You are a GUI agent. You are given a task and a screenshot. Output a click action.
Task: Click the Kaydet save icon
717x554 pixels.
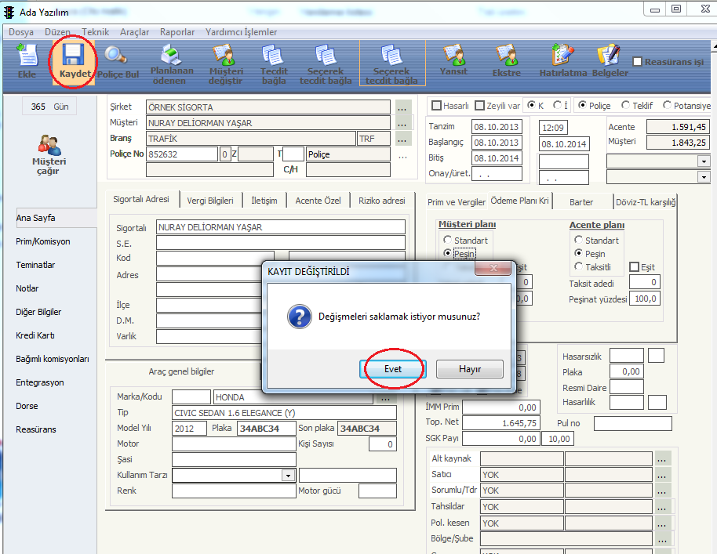pos(74,56)
